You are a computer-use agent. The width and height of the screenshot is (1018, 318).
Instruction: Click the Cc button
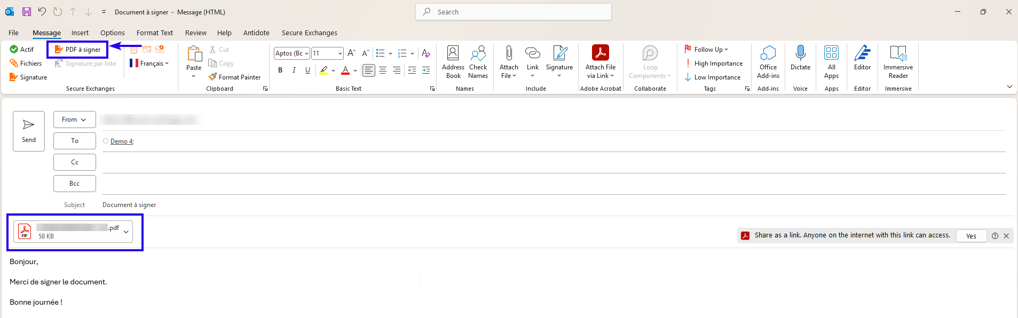pos(75,162)
